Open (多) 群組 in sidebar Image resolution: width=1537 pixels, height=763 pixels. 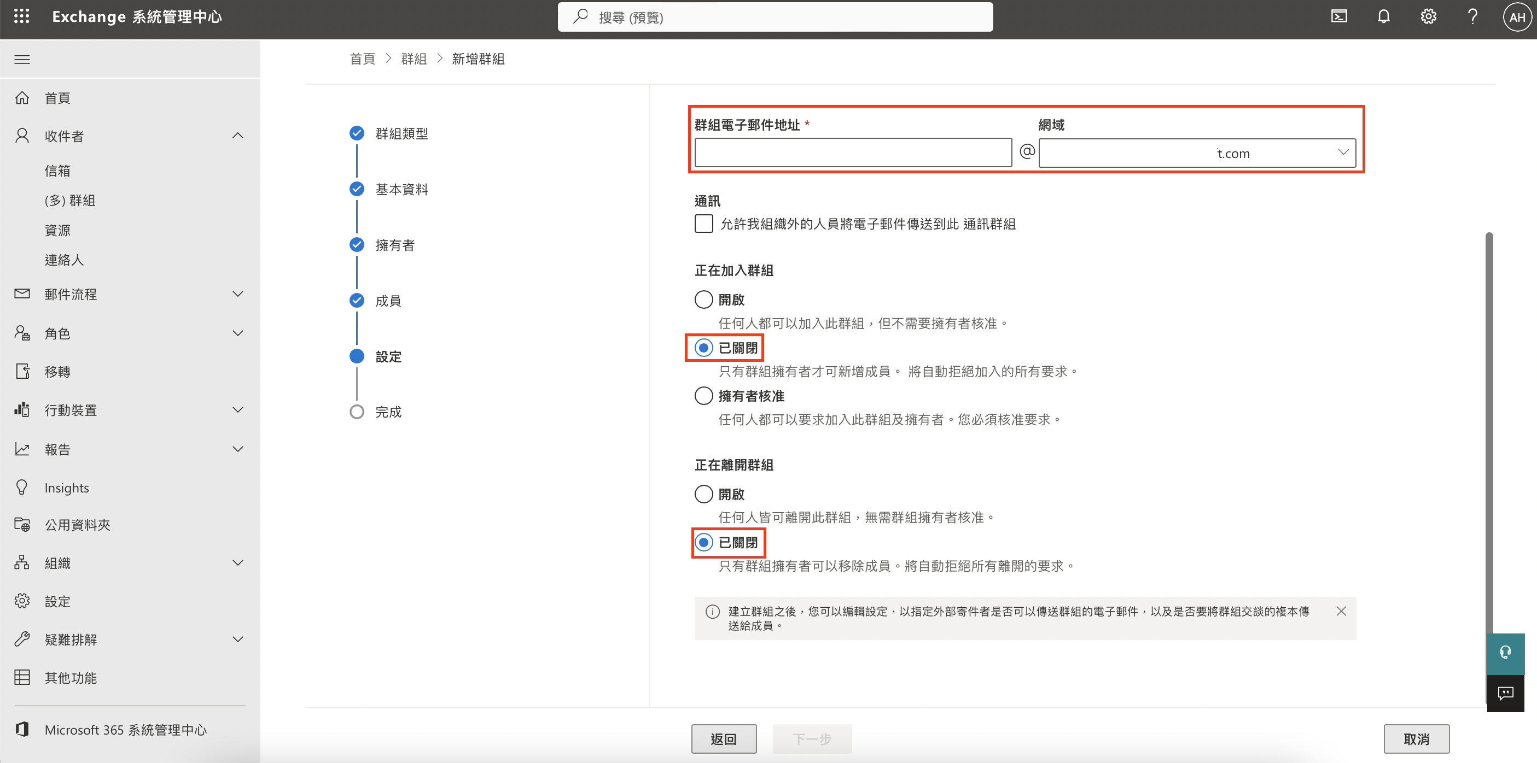tap(70, 201)
